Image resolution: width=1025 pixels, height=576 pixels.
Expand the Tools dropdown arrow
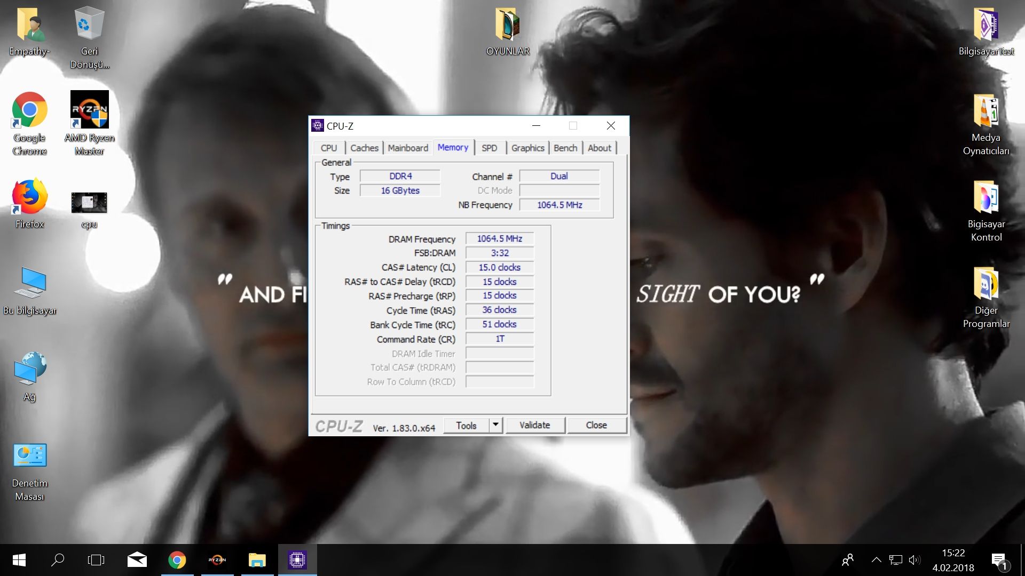(x=495, y=425)
